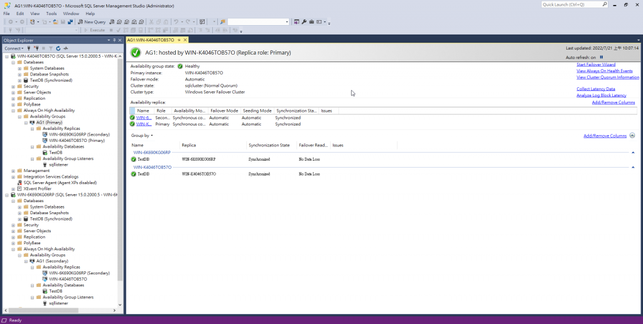Click the New Query toolbar button
Viewport: 643px width, 324px height.
pyautogui.click(x=92, y=22)
